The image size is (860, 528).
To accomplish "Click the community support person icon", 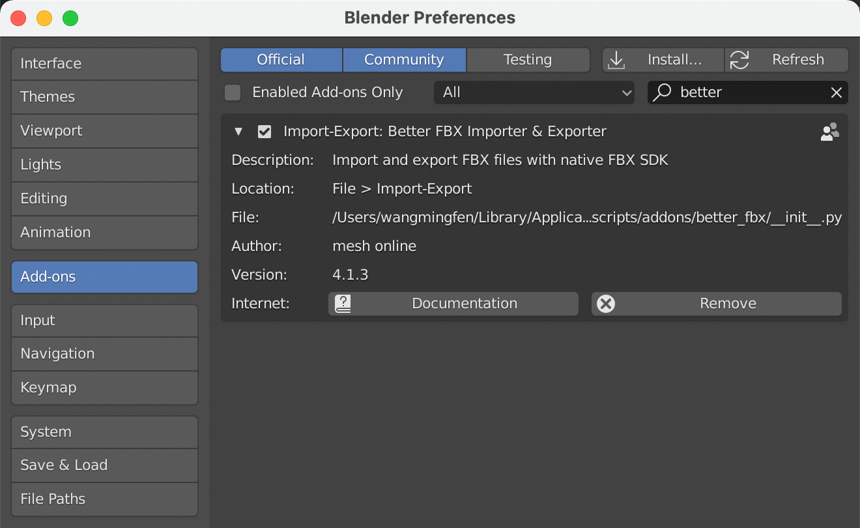I will point(829,131).
